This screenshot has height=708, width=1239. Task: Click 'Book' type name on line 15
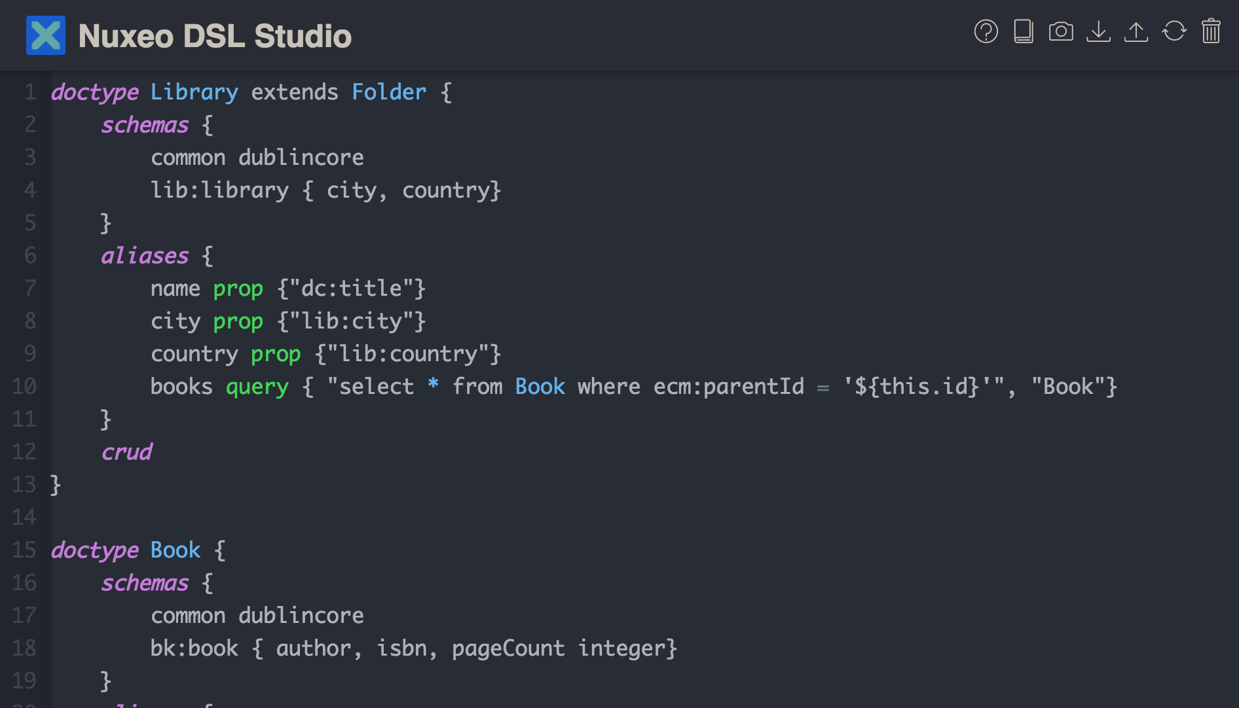[x=176, y=550]
